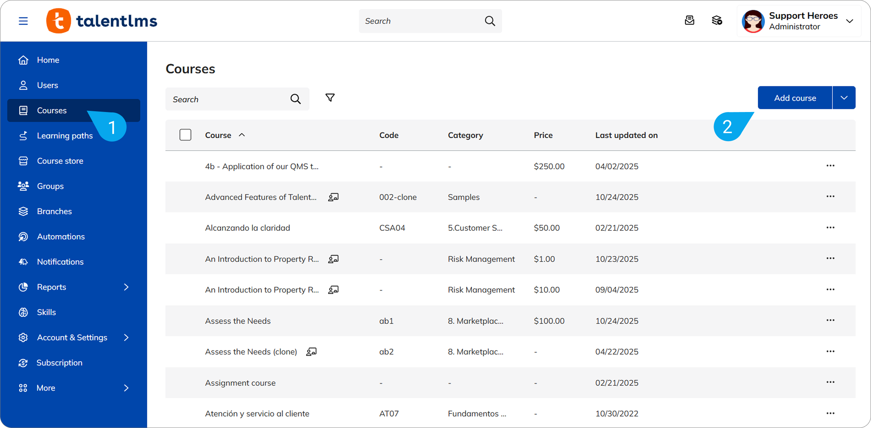Screen dimensions: 871x428
Task: Open the Support Heroes profile dropdown
Action: (x=849, y=21)
